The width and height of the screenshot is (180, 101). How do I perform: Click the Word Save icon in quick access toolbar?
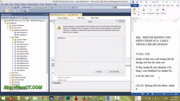click(x=137, y=2)
